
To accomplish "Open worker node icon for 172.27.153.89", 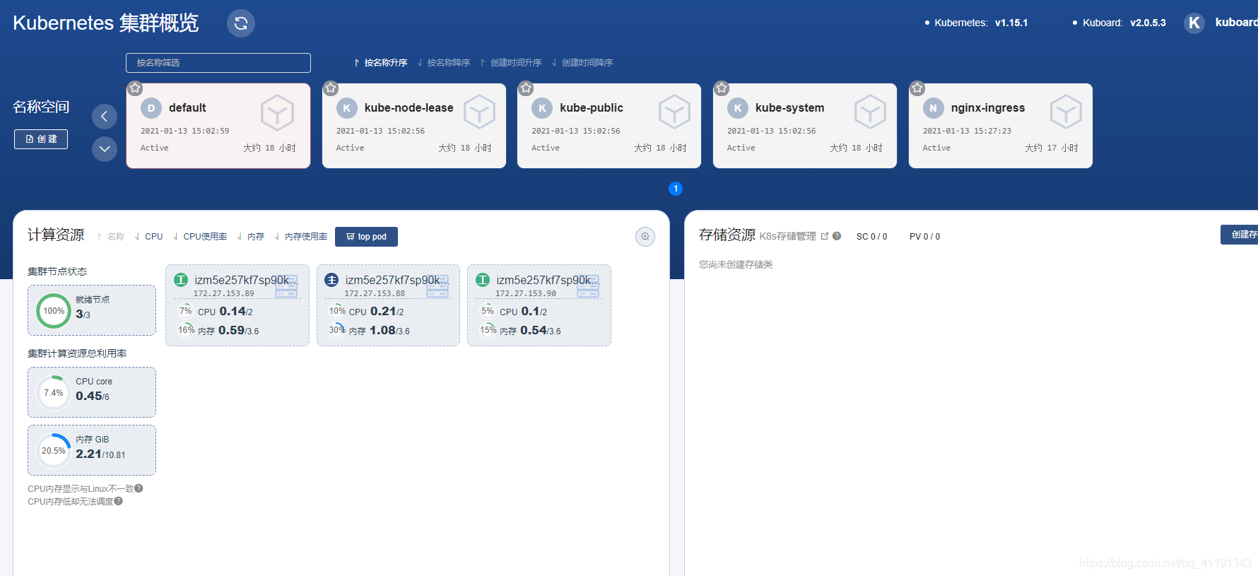I will point(181,280).
